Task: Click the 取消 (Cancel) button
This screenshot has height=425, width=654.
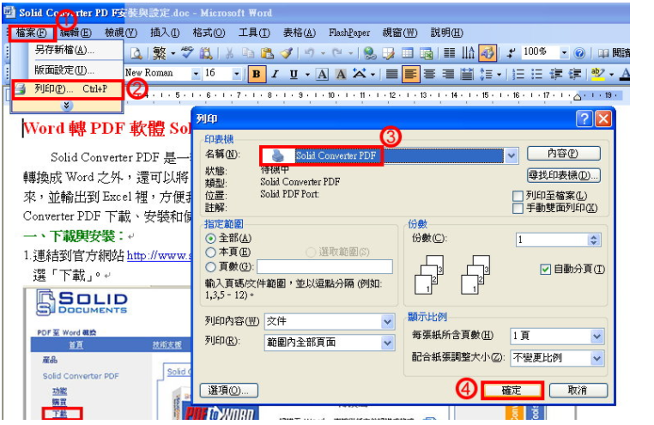Action: coord(578,391)
